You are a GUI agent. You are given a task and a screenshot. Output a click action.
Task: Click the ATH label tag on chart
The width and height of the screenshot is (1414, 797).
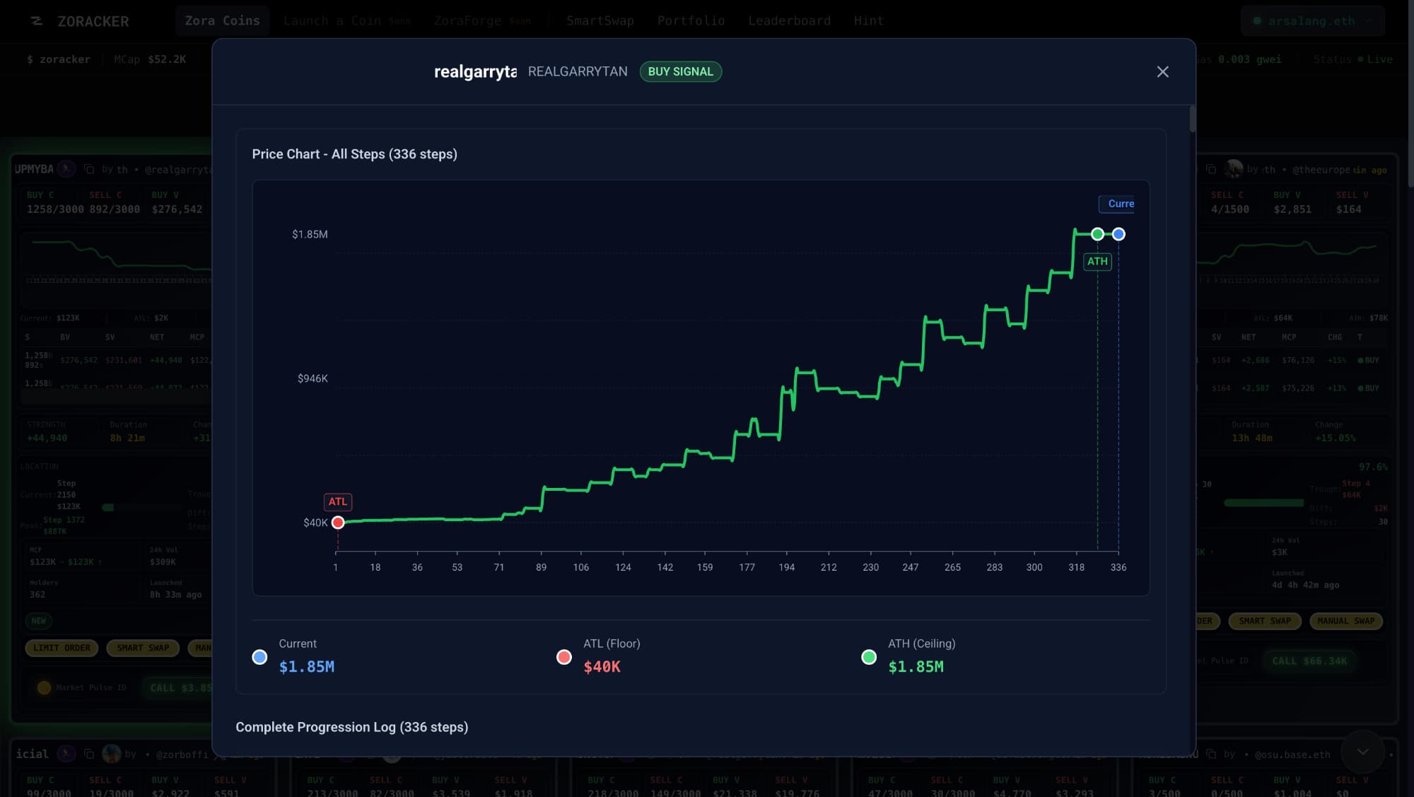1097,262
